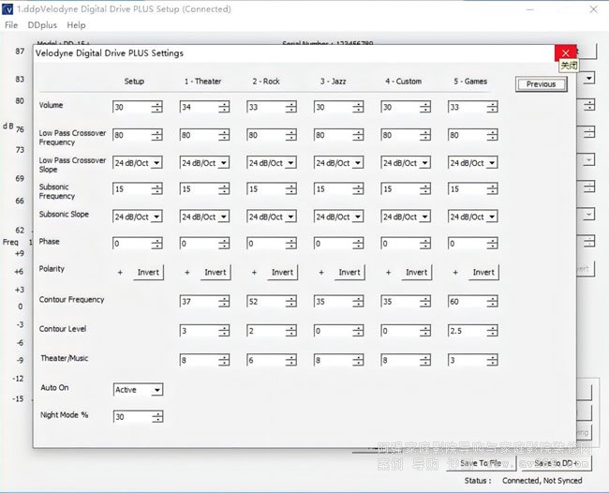Open Low Pass Slope dropdown for 5 - Games
Screen dimensions: 609x493
pyautogui.click(x=492, y=163)
